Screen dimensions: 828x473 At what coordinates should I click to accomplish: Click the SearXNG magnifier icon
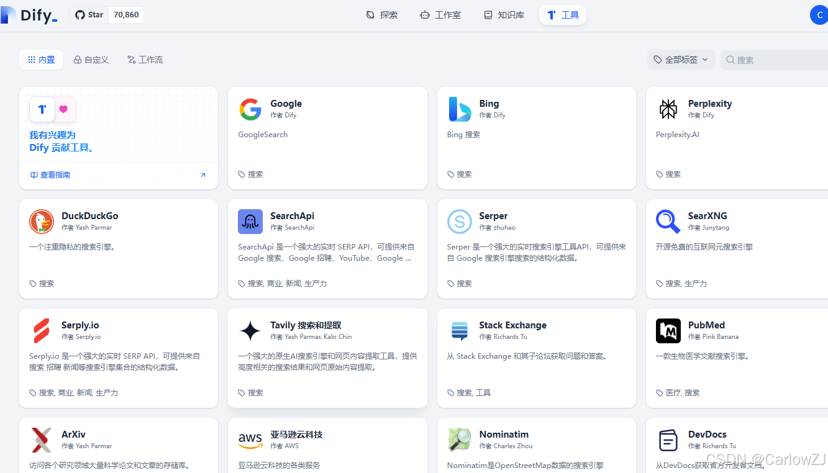(668, 222)
